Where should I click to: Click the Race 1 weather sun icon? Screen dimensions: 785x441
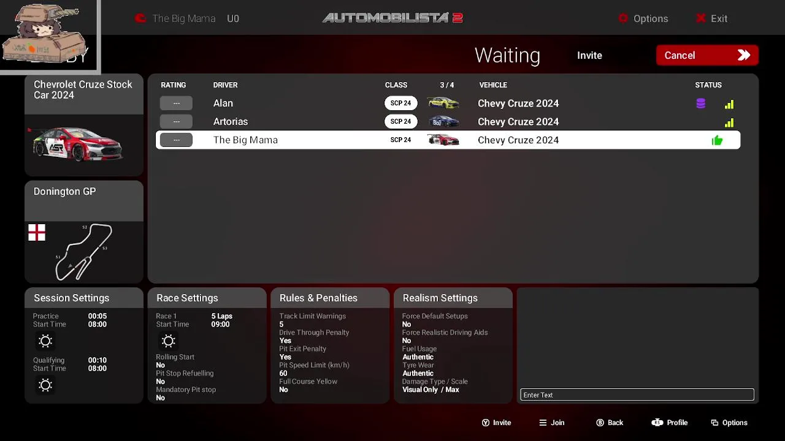click(169, 341)
